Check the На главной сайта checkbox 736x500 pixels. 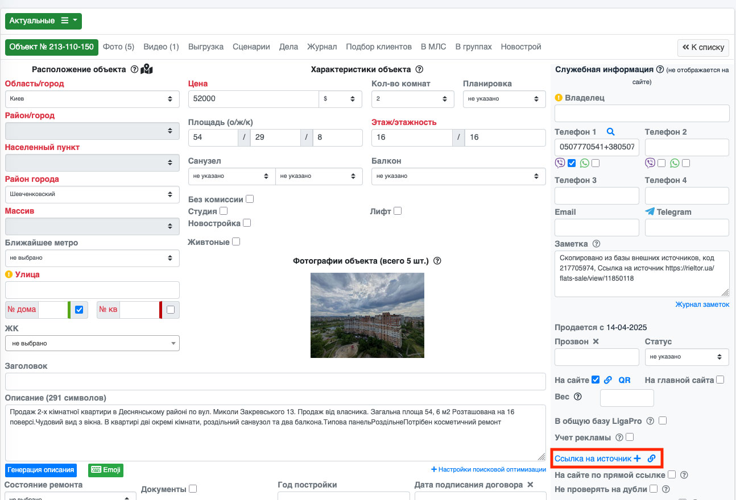click(720, 380)
